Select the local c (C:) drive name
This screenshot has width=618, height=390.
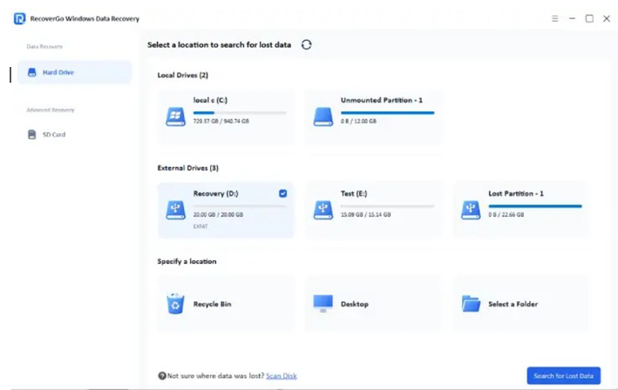(210, 100)
